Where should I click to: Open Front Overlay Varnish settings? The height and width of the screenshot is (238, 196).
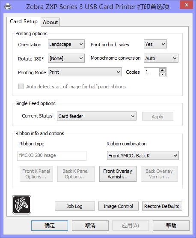pyautogui.click(x=118, y=174)
